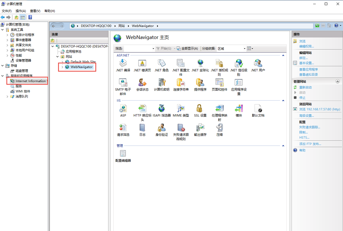The width and height of the screenshot is (343, 231).
Task: Click the 高级设置... link
Action: pos(306,115)
